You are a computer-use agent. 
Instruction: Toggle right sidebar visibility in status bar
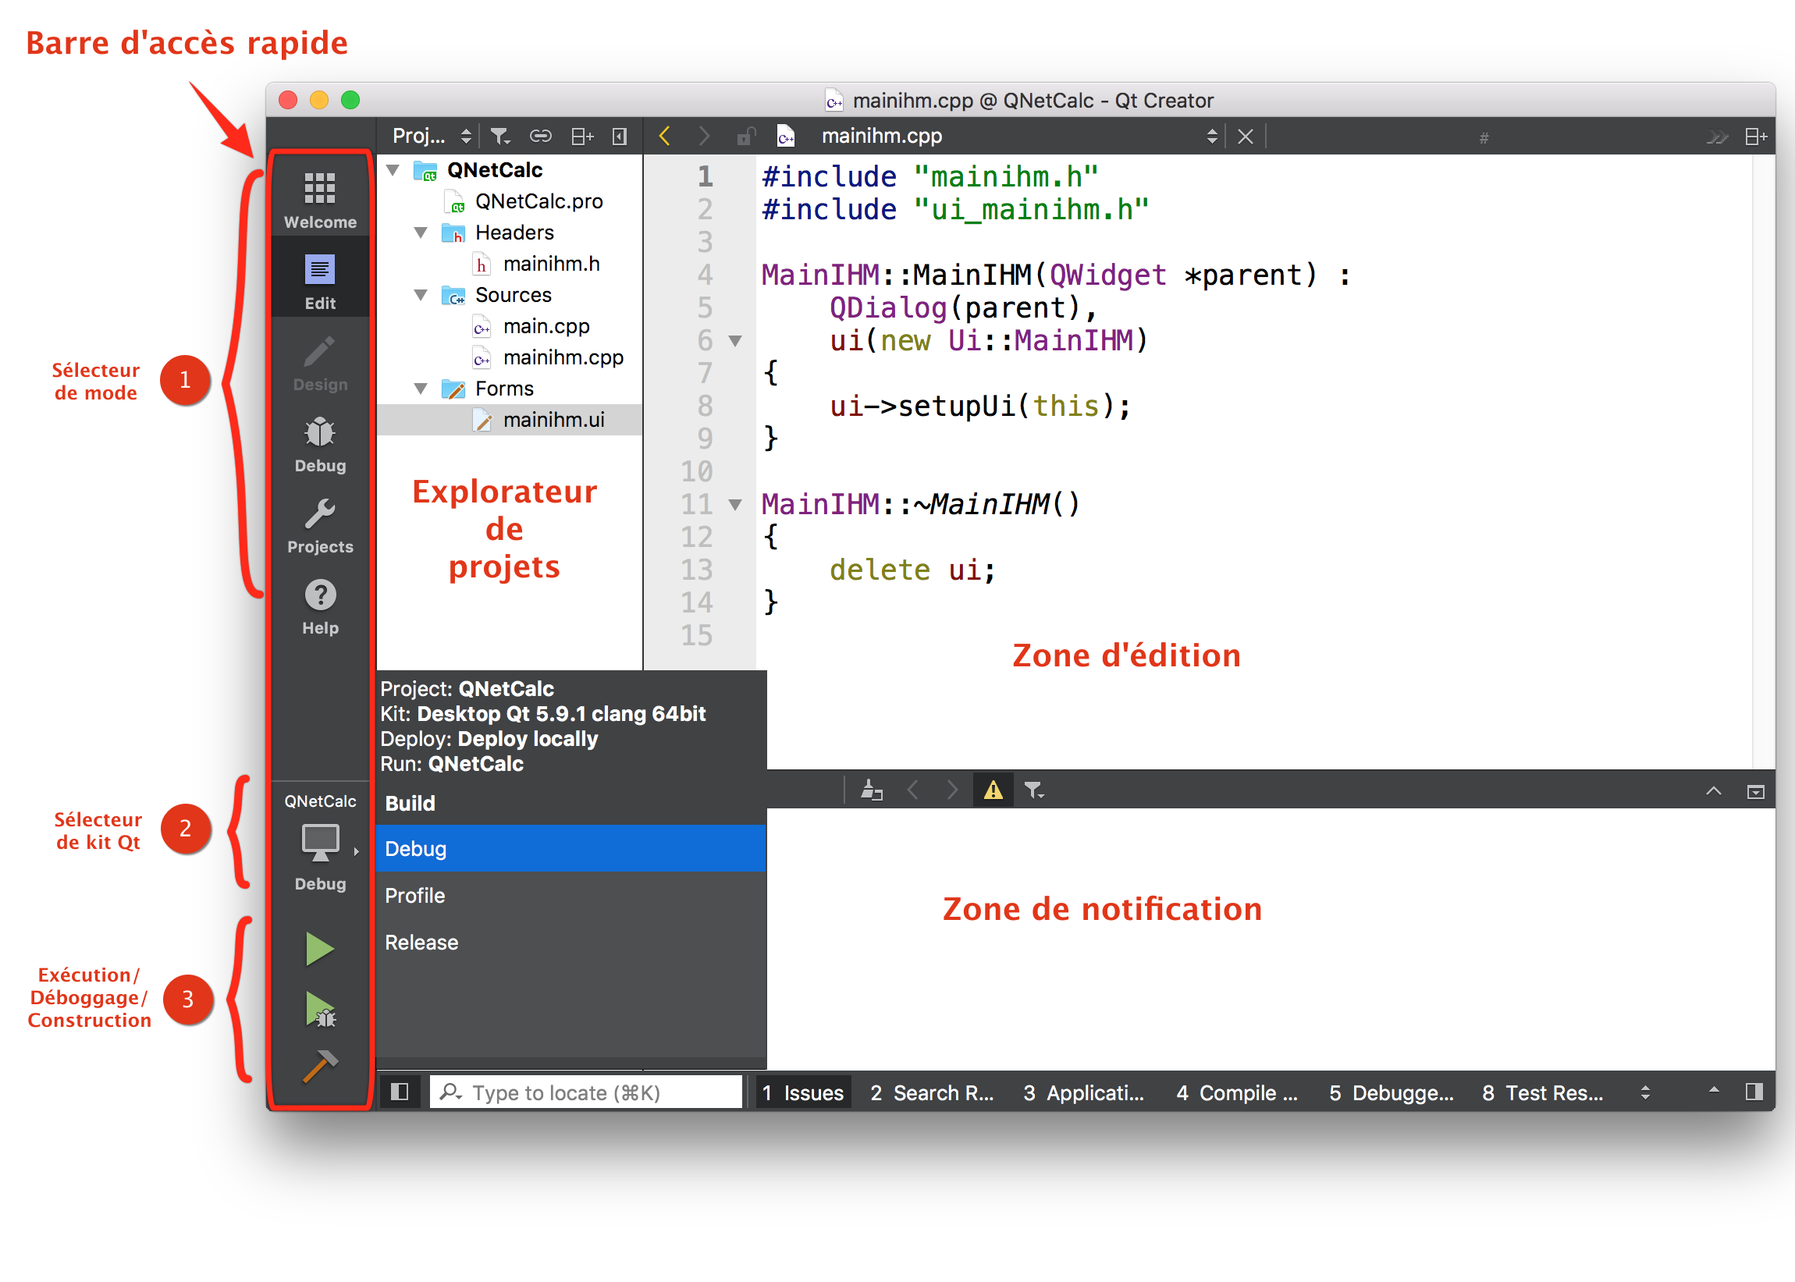tap(1754, 1092)
